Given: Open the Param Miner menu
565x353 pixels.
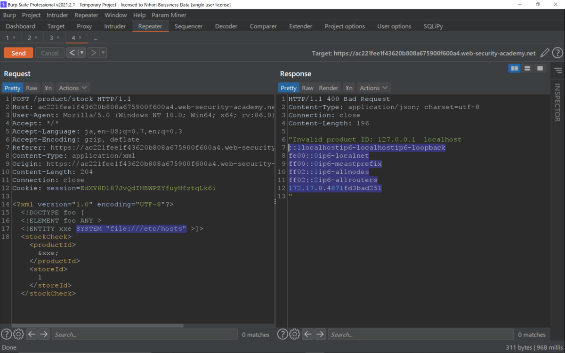Looking at the screenshot, I should coord(169,15).
